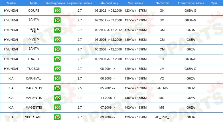Select the Nadwozie column header
Image resolution: width=223 pixels, height=122 pixels.
163,3
